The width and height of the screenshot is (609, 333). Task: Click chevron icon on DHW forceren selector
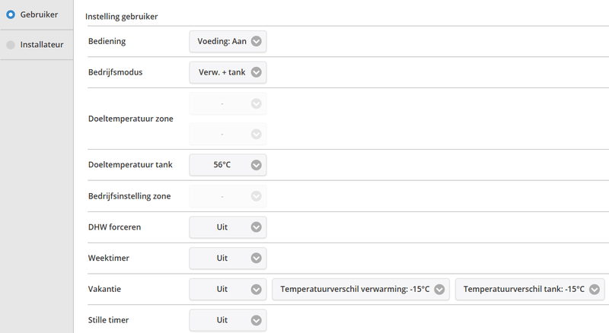click(257, 227)
